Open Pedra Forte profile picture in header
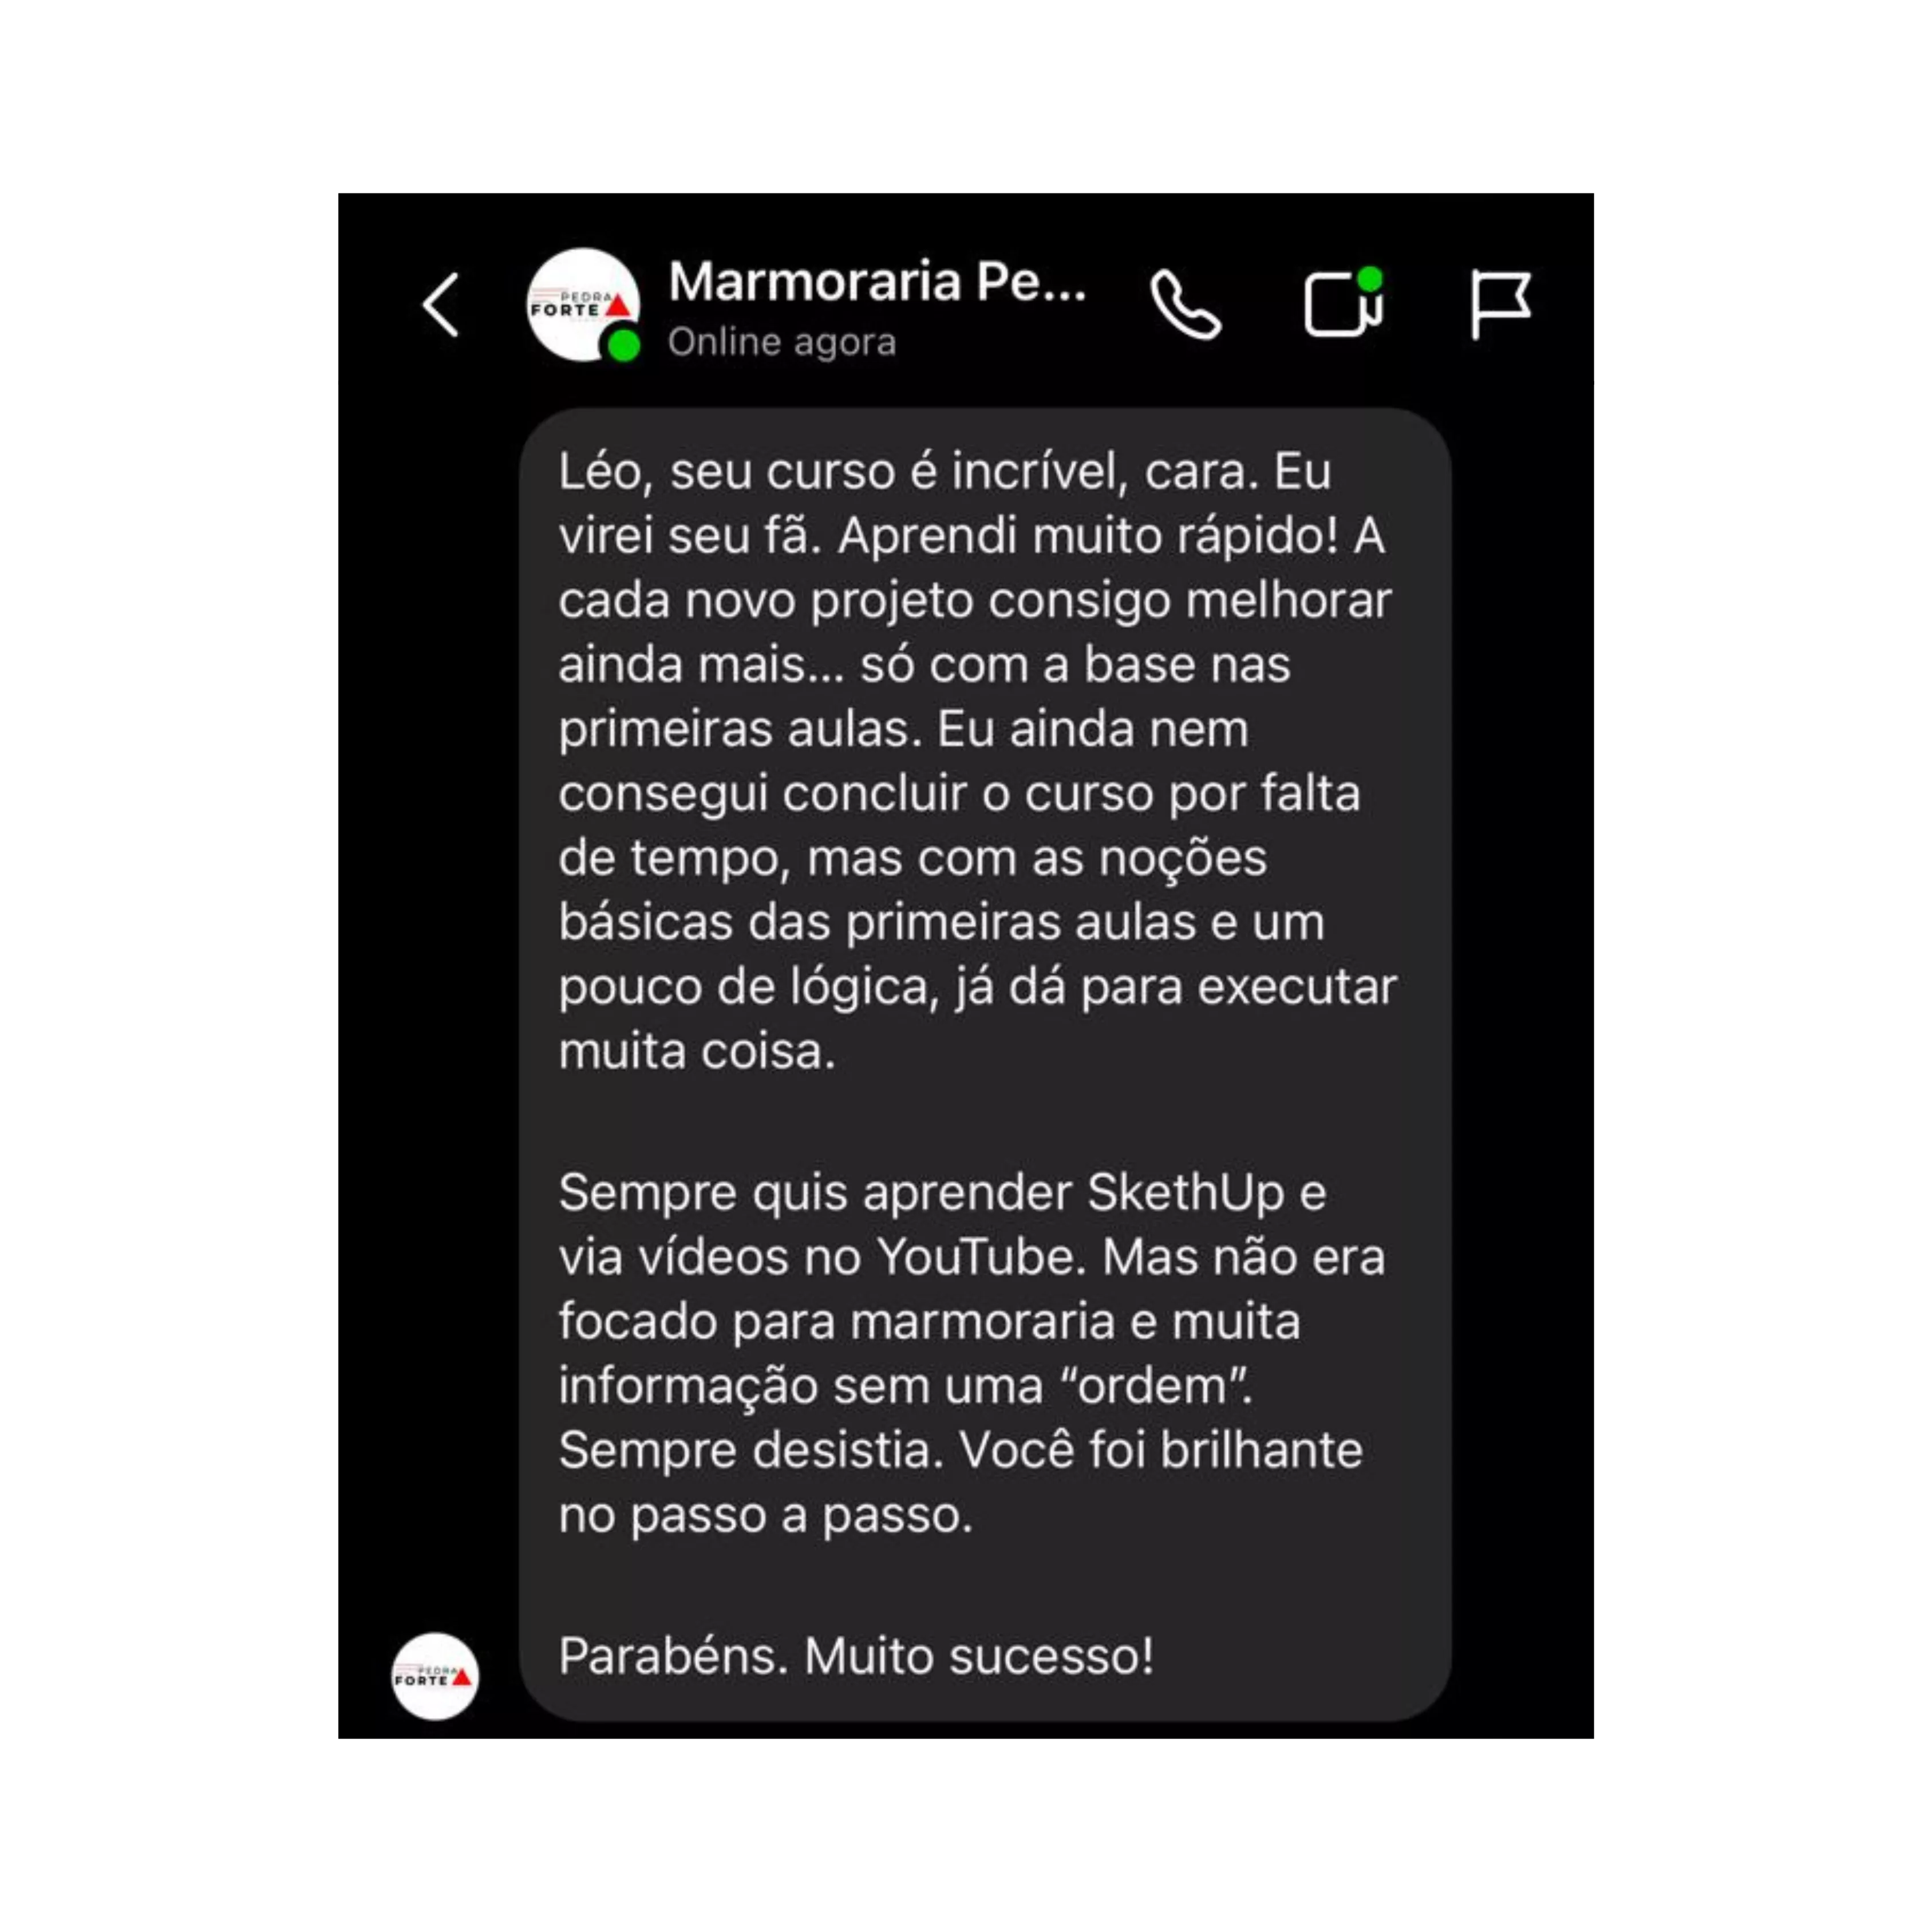The height and width of the screenshot is (1932, 1932). (583, 305)
